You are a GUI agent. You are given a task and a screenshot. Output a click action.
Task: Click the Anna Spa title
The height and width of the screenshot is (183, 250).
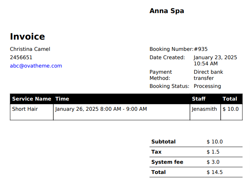point(167,11)
